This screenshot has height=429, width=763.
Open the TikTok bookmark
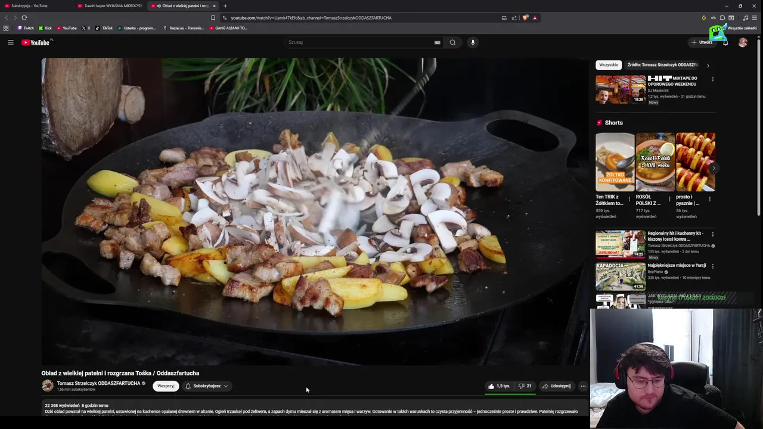pos(104,28)
